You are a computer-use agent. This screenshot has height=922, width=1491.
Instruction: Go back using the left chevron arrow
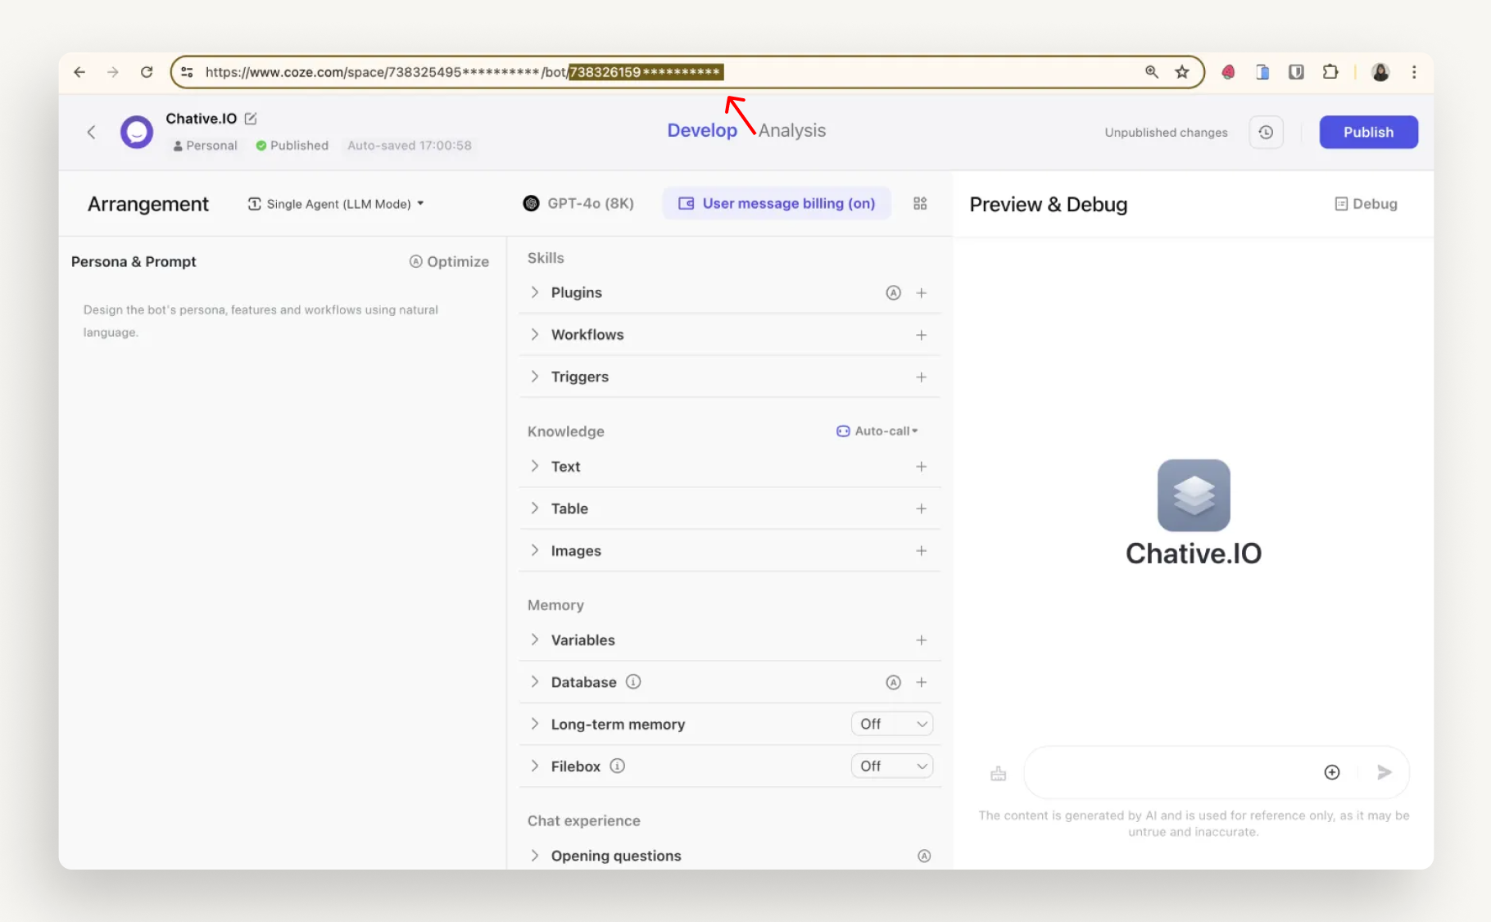(91, 132)
